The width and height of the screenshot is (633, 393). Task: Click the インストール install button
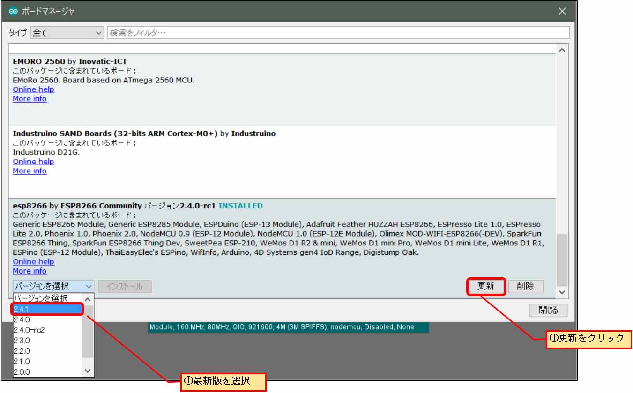point(125,286)
